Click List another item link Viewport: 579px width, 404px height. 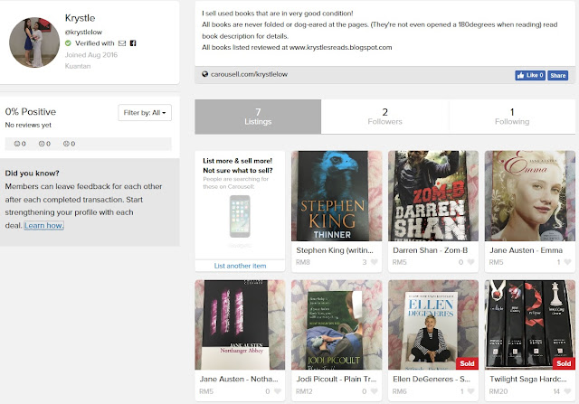pos(240,266)
